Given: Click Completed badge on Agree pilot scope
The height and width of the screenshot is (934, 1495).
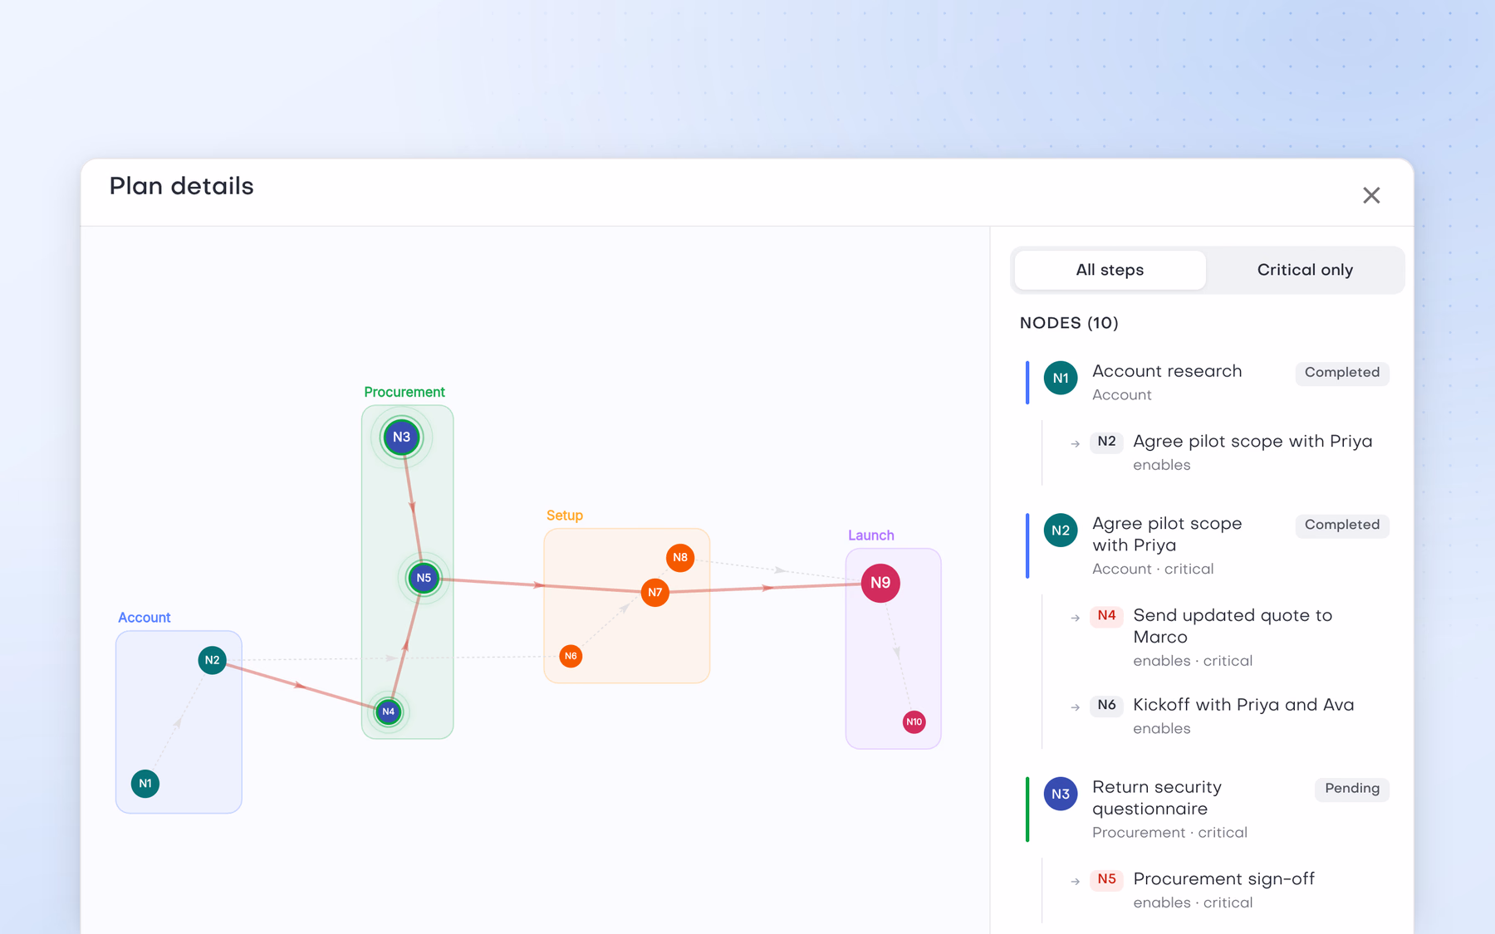Looking at the screenshot, I should tap(1342, 525).
